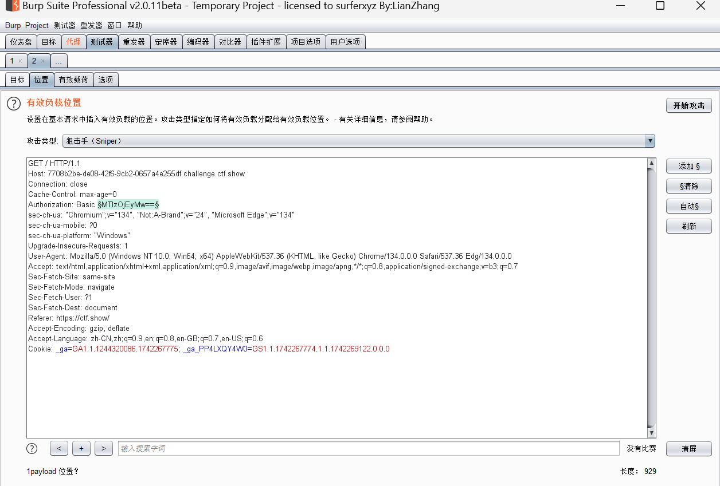Screen dimensions: 720x486
Task: Click the Host header line
Action: tap(136, 173)
